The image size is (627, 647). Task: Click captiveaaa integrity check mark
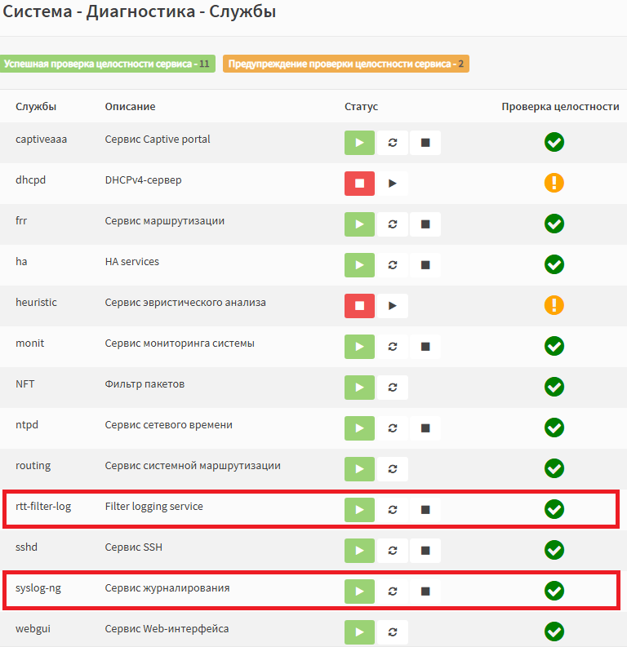click(554, 142)
